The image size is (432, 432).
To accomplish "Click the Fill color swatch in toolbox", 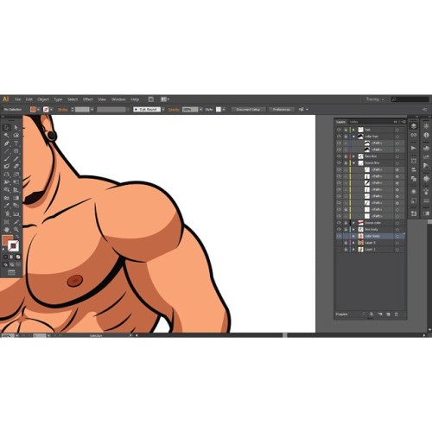I will [7, 240].
